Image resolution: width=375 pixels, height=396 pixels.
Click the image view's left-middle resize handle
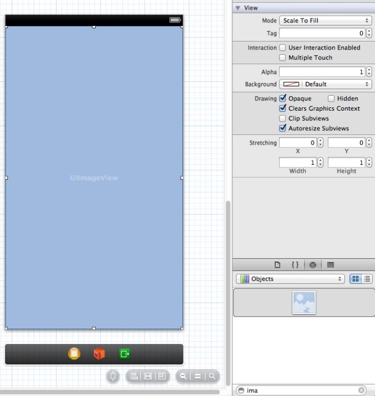(x=6, y=178)
